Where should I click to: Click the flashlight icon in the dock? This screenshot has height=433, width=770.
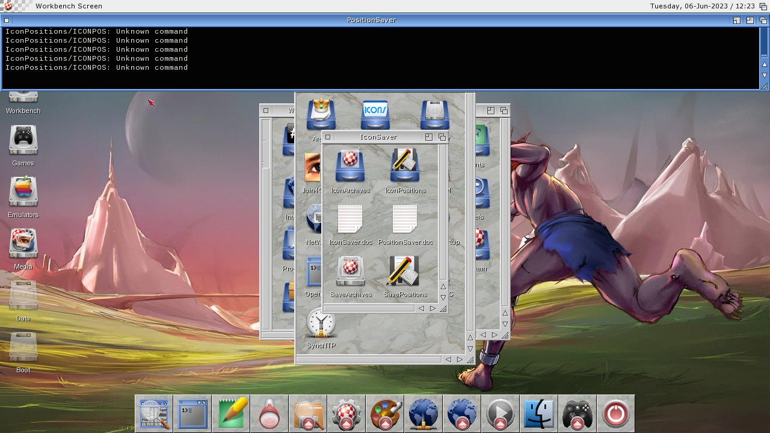pos(269,414)
